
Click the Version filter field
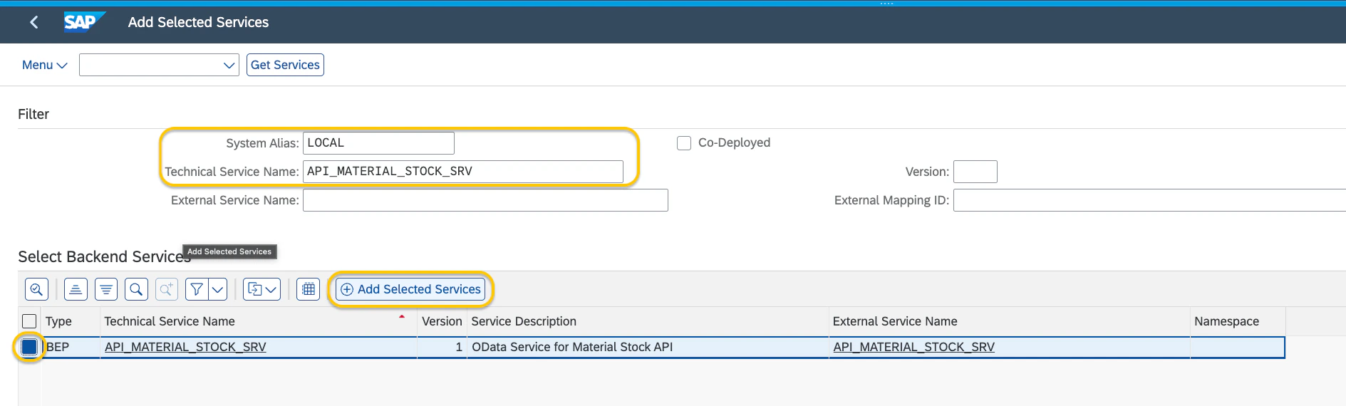[x=975, y=172]
